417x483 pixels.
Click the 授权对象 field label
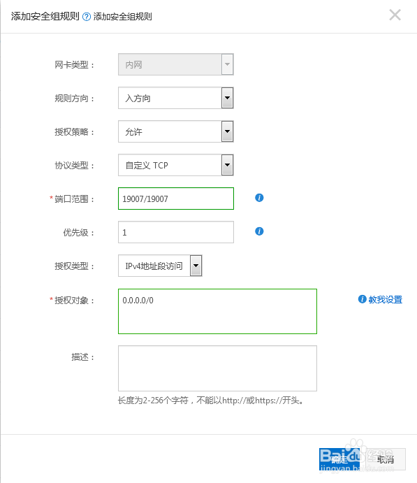click(x=74, y=301)
